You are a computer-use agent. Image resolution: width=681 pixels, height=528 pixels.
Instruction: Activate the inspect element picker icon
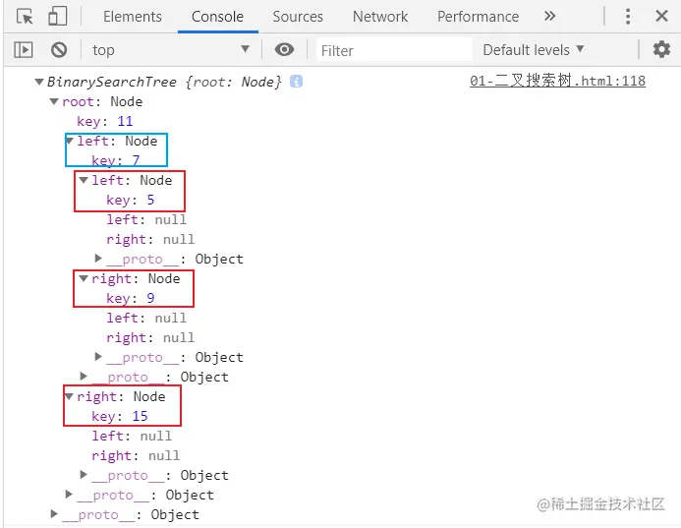point(25,17)
